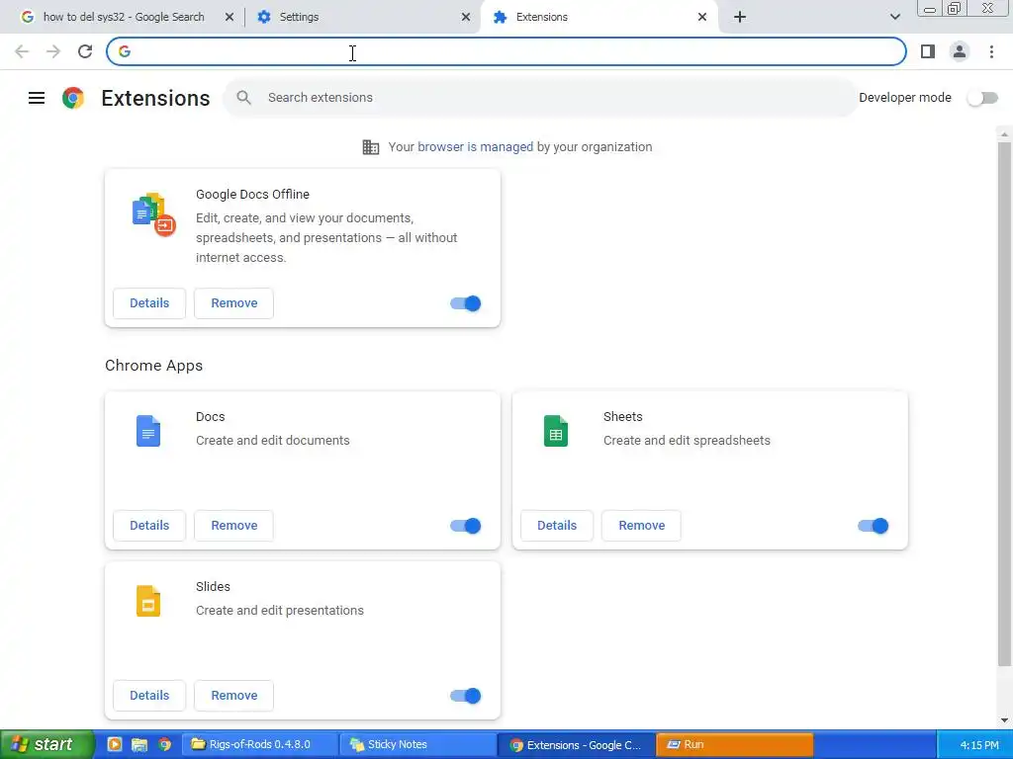Click the Google Docs Offline extension icon
1013x759 pixels.
pyautogui.click(x=153, y=214)
